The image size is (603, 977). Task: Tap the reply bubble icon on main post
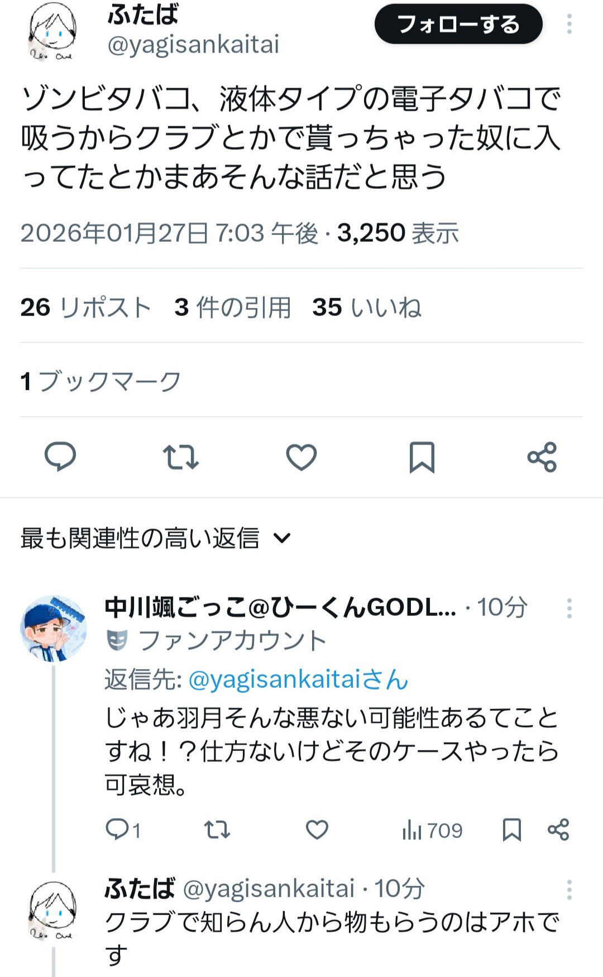60,457
